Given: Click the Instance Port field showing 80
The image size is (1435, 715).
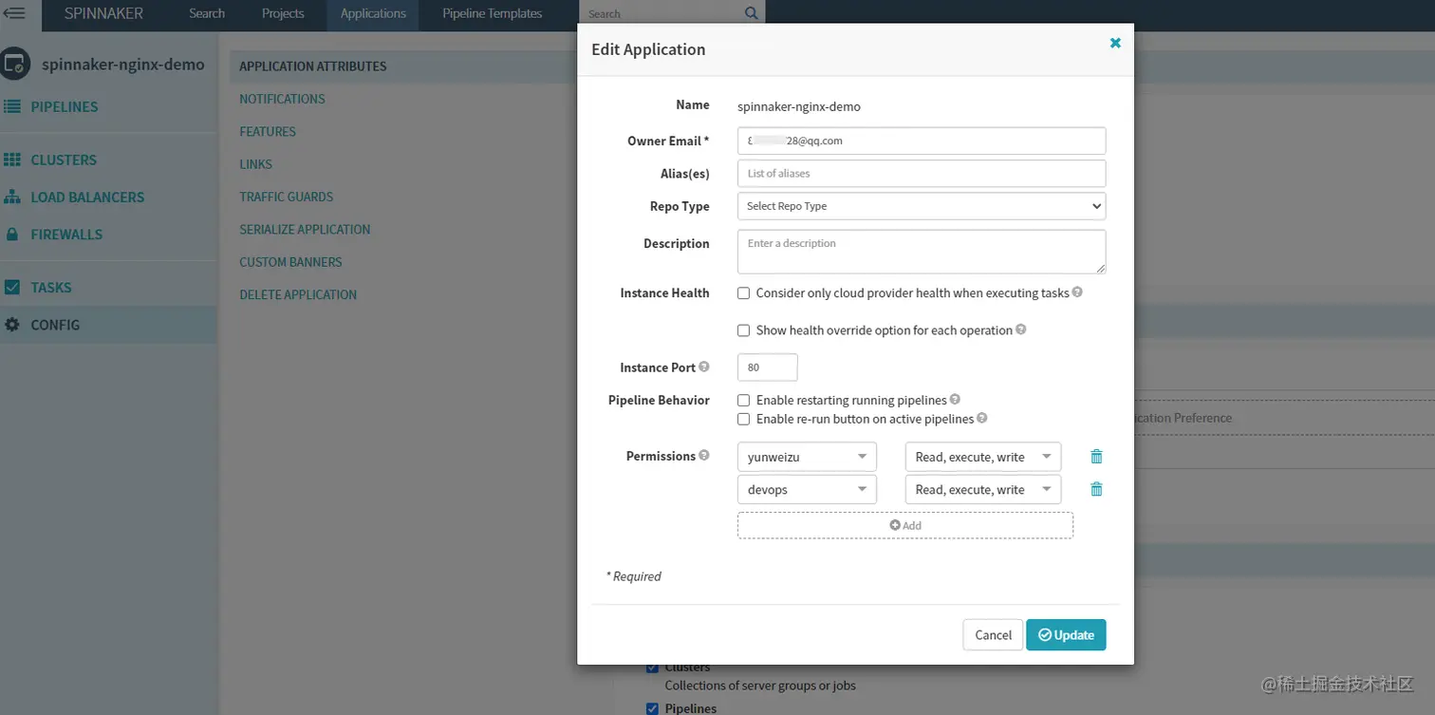Looking at the screenshot, I should click(767, 367).
